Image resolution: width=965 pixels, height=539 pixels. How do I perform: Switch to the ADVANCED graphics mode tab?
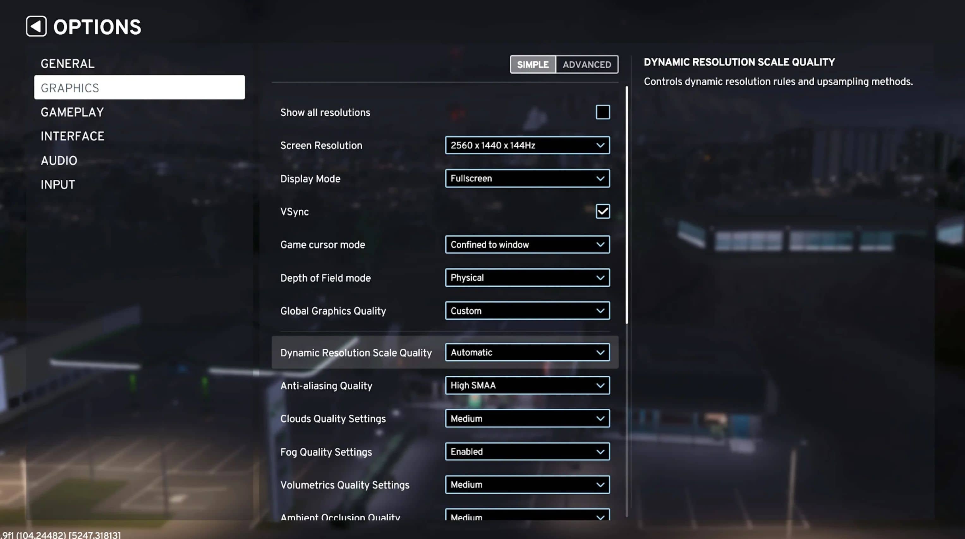(586, 64)
